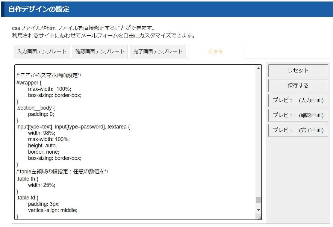The width and height of the screenshot is (333, 227).
Task: Save changes with 保存する button
Action: (x=298, y=86)
